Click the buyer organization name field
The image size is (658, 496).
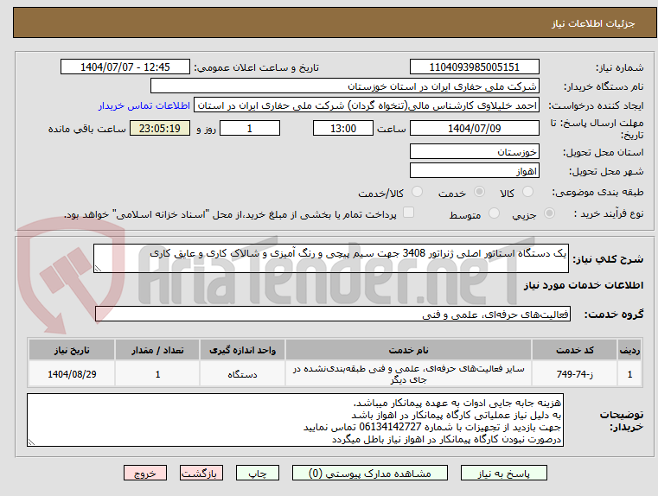[344, 86]
